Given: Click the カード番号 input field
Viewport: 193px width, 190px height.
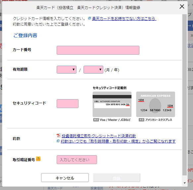Looking at the screenshot, I should 98,50.
